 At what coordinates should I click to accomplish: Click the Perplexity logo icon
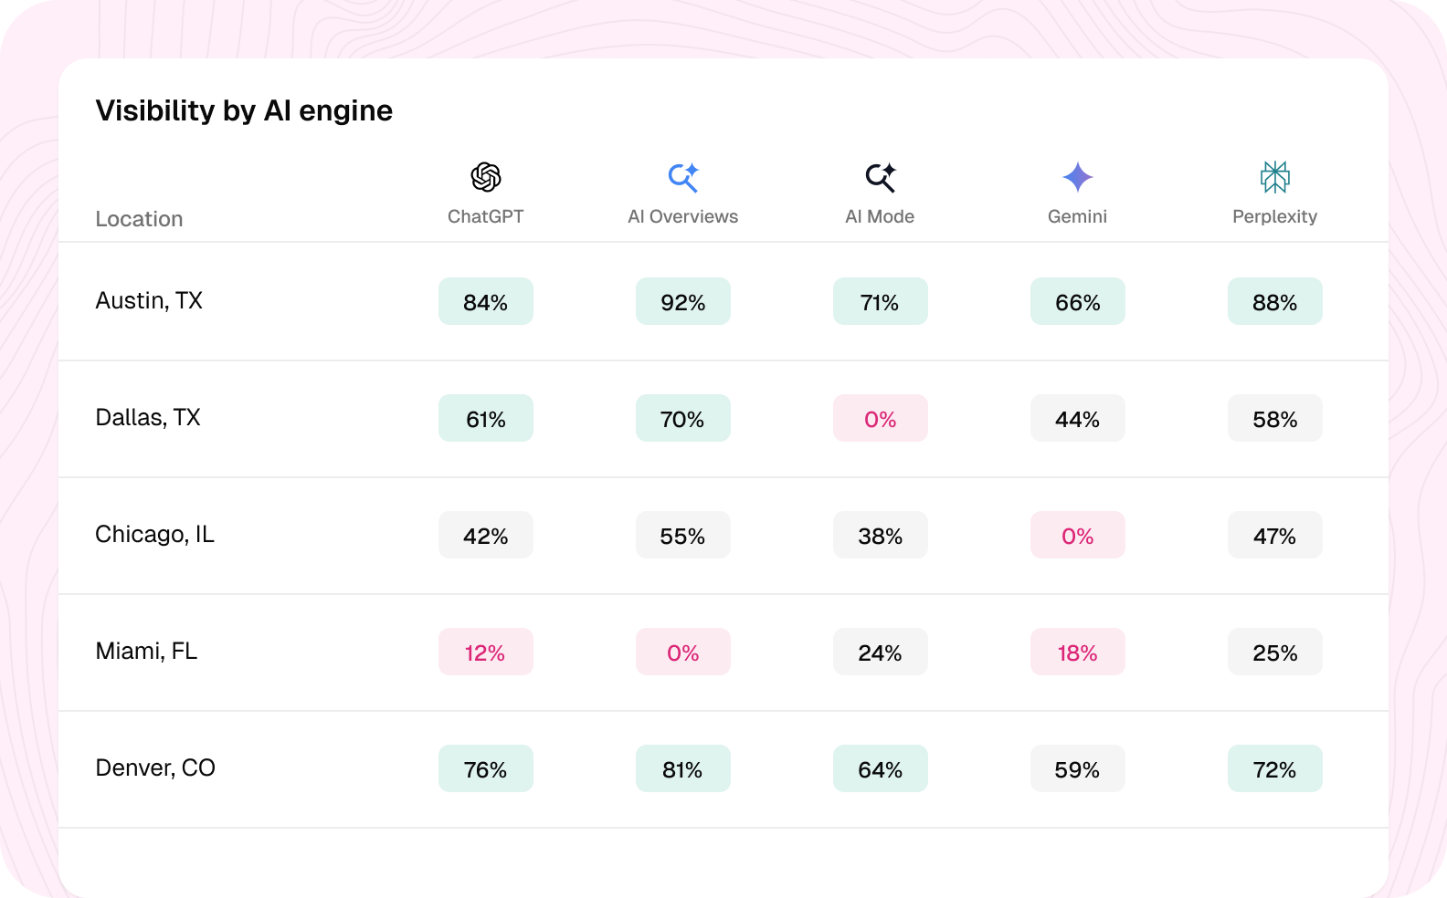(1275, 177)
